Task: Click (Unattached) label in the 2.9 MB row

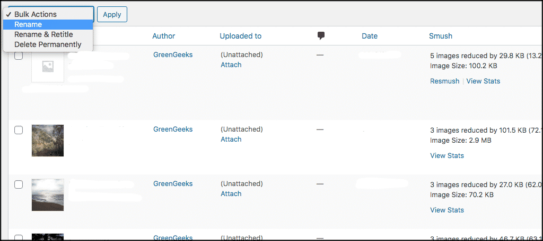Action: 242,129
